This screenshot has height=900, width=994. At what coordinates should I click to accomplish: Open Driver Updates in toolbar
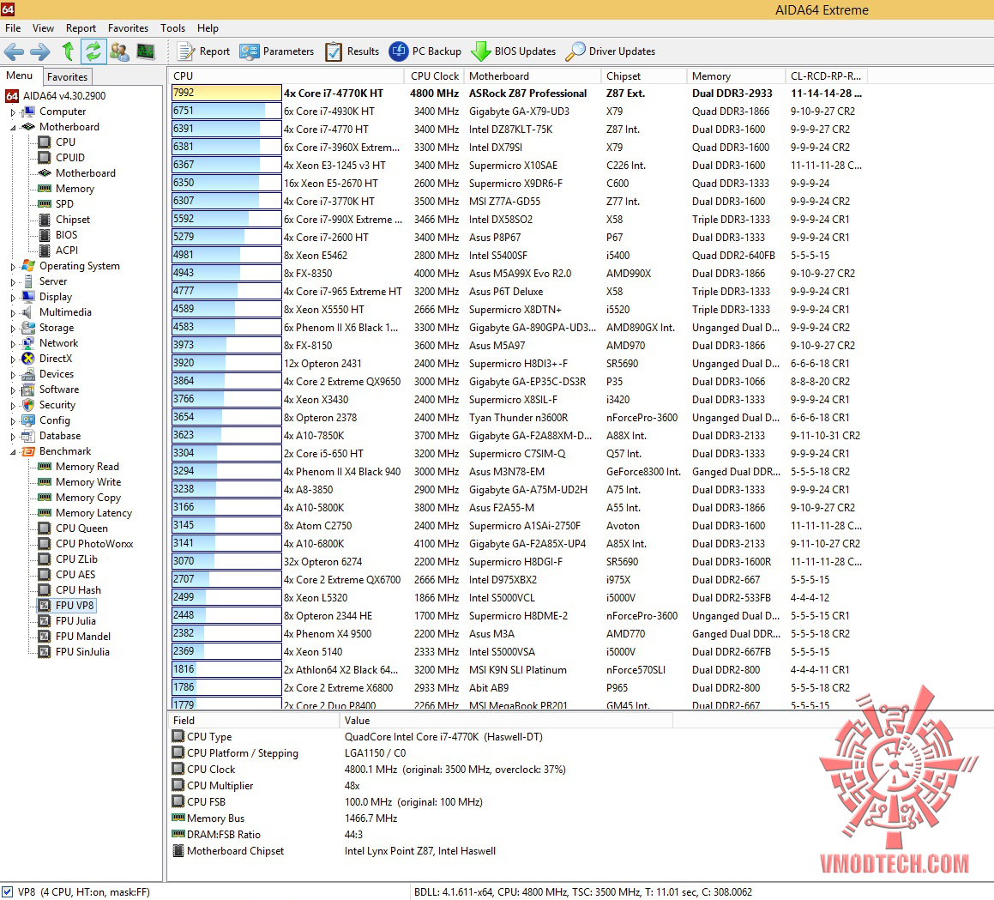click(611, 51)
